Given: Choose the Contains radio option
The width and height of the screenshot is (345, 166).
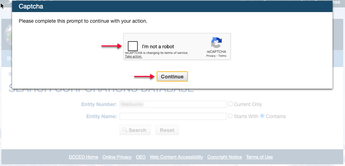Looking at the screenshot, I should (x=262, y=116).
